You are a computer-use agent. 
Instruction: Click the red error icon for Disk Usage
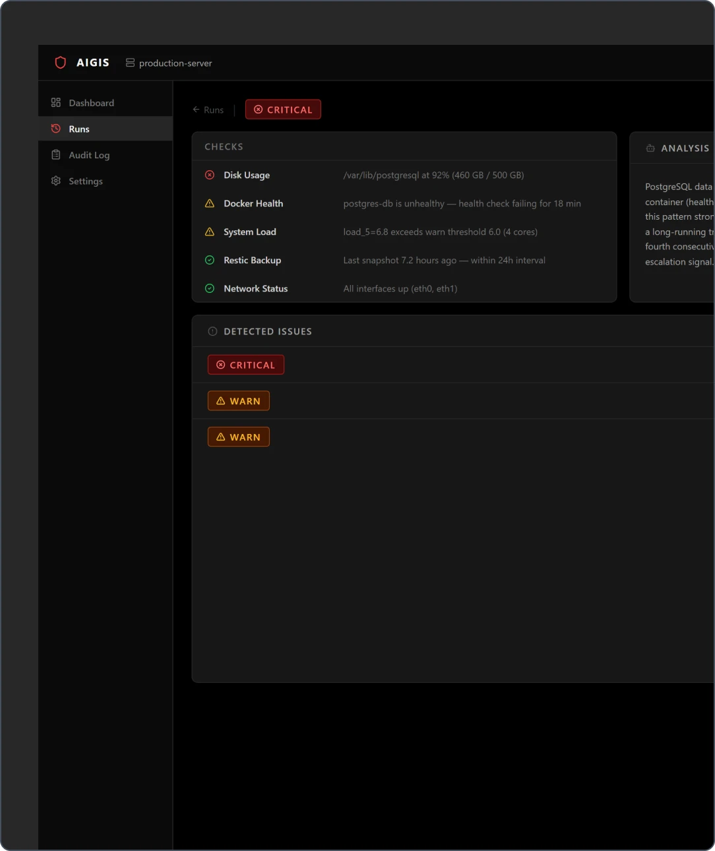pyautogui.click(x=210, y=175)
